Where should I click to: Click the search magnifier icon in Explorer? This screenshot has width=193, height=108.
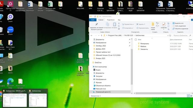190,35
